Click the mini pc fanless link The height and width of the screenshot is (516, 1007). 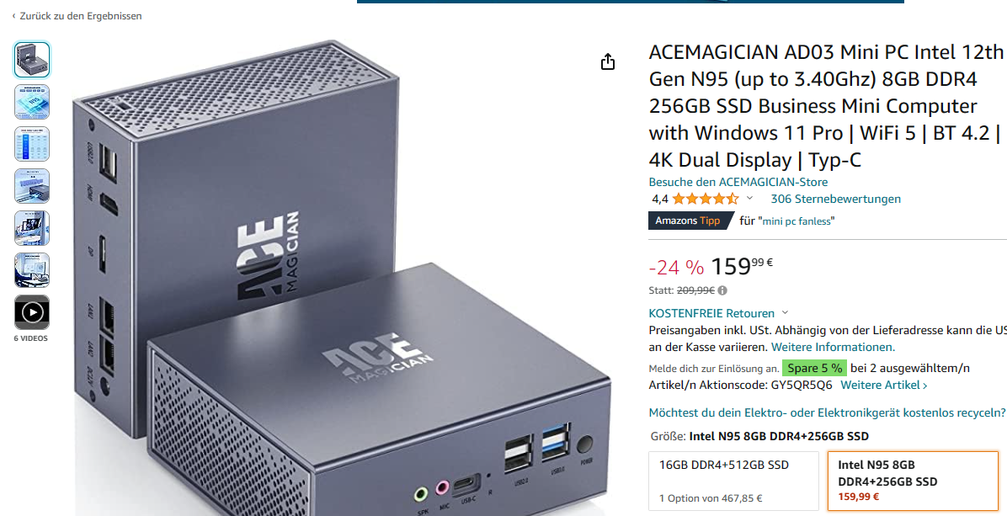pyautogui.click(x=797, y=221)
